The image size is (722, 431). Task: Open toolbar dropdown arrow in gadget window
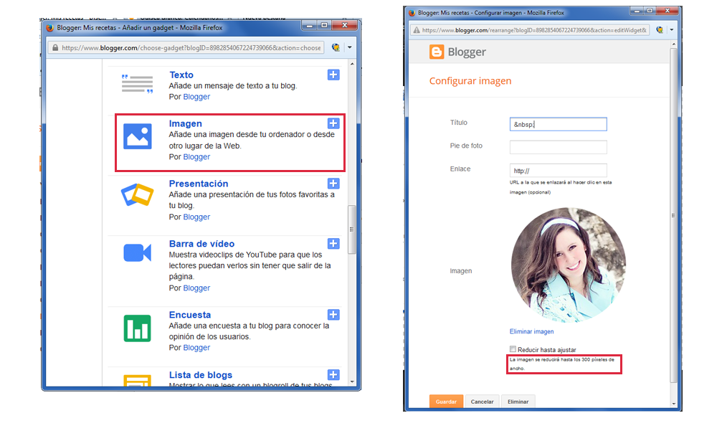(x=349, y=47)
